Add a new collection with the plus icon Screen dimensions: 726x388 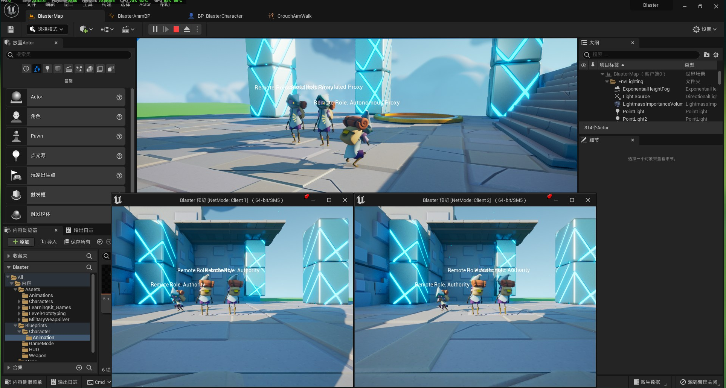(79, 368)
